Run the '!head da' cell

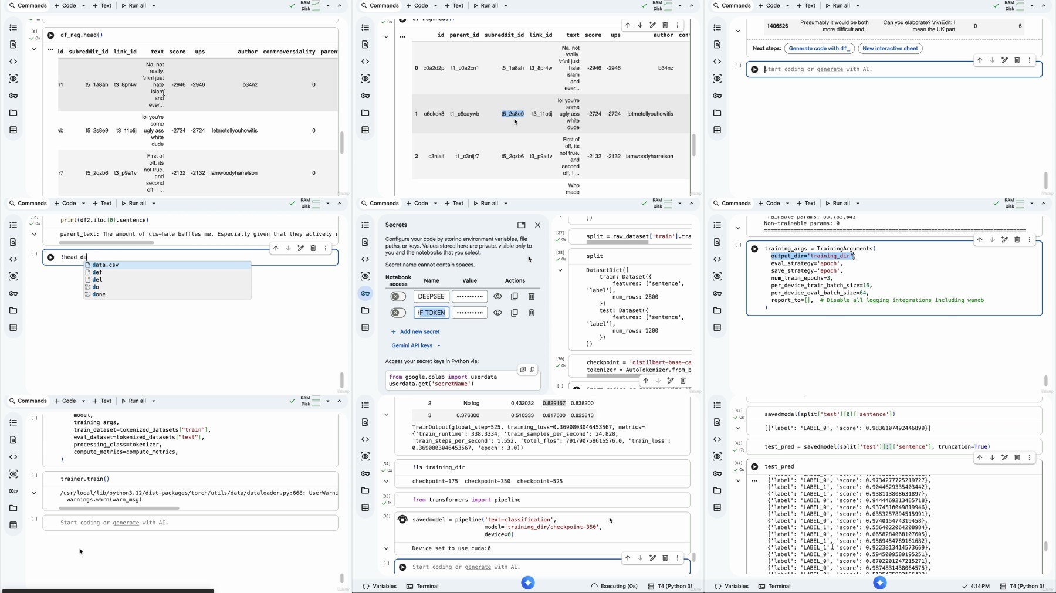(x=50, y=257)
